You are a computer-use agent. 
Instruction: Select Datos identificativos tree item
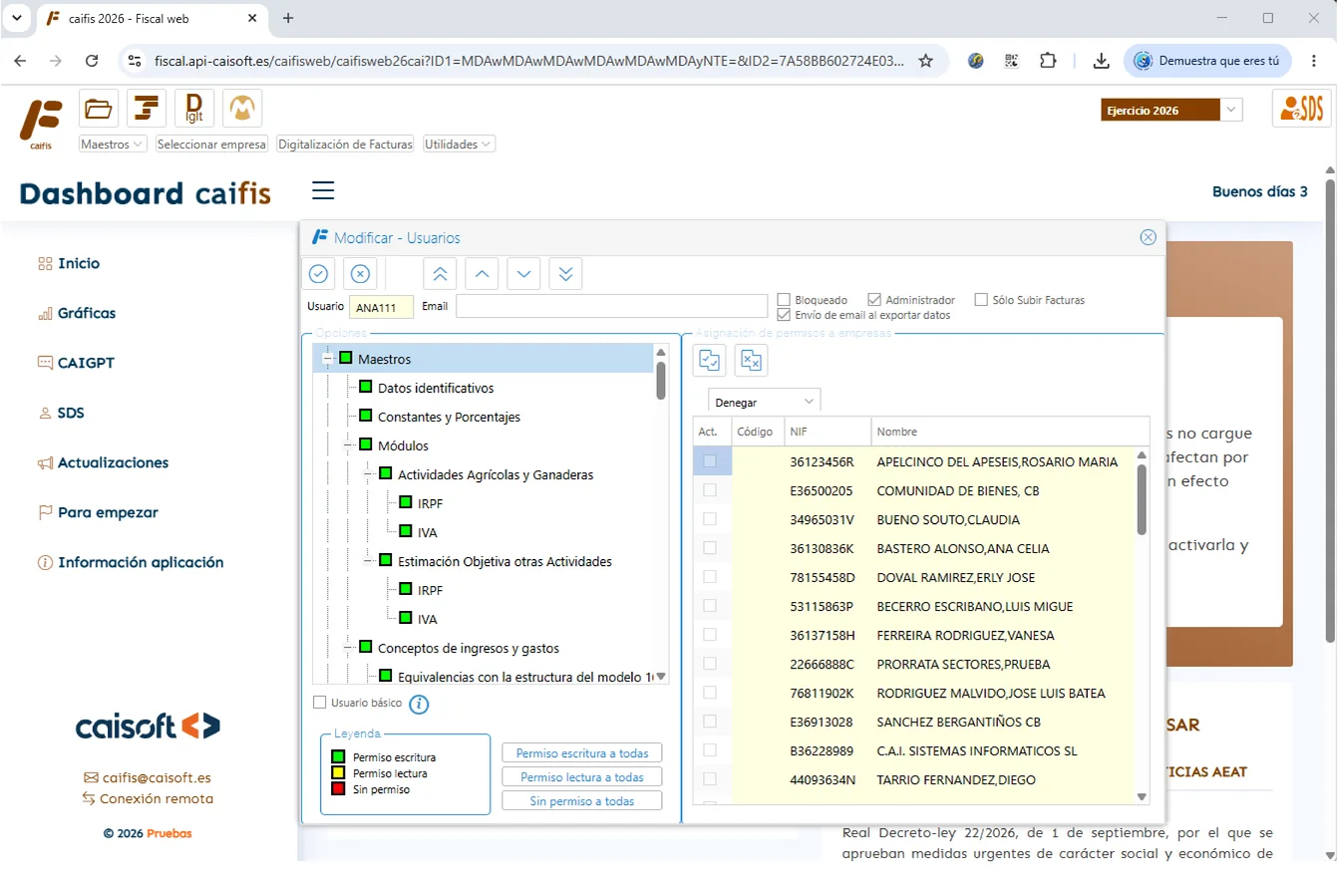[x=436, y=388]
